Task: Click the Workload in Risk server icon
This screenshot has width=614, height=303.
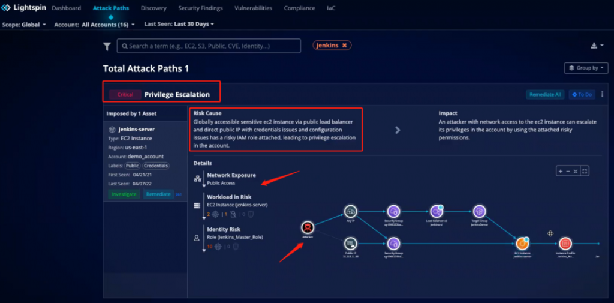Action: point(197,205)
